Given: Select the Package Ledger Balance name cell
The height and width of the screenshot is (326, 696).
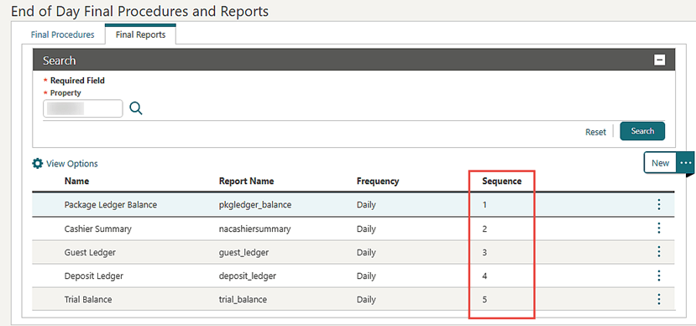Looking at the screenshot, I should (x=111, y=205).
